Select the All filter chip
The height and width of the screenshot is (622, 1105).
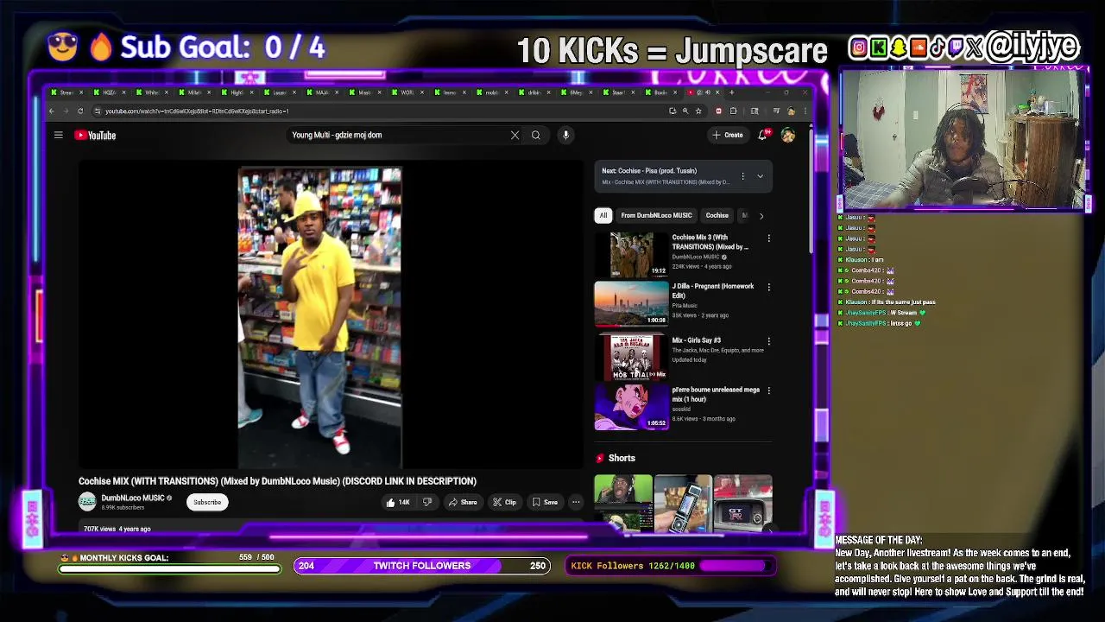point(603,215)
